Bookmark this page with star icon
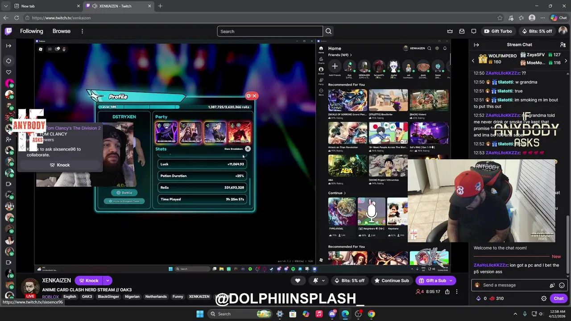 pos(500,18)
